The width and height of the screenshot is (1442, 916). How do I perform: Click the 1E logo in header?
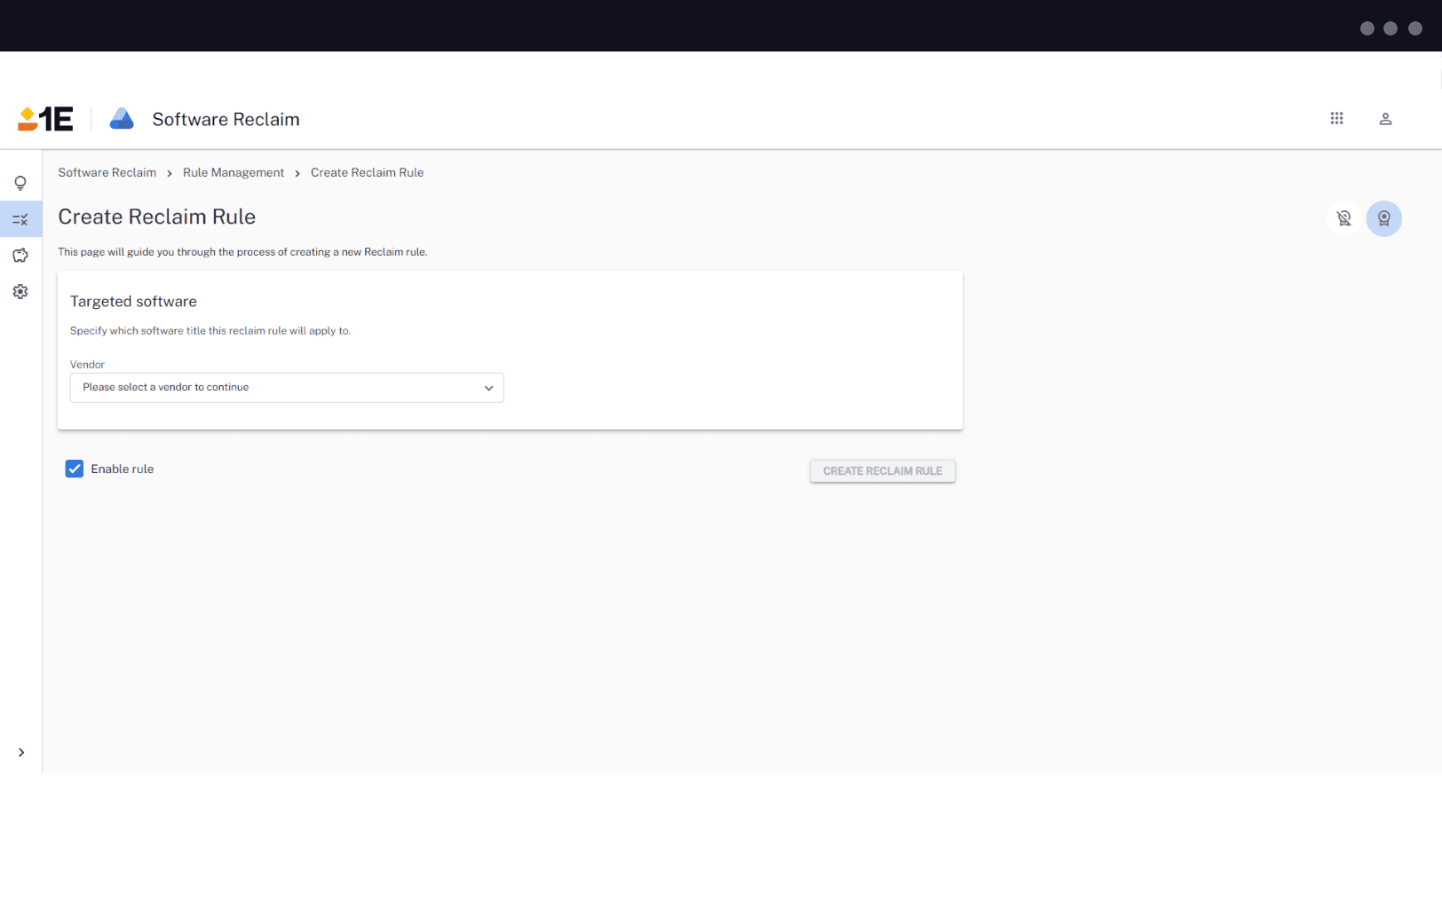45,119
